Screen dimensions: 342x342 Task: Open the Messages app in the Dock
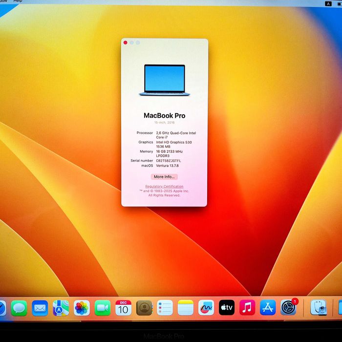(x=19, y=308)
